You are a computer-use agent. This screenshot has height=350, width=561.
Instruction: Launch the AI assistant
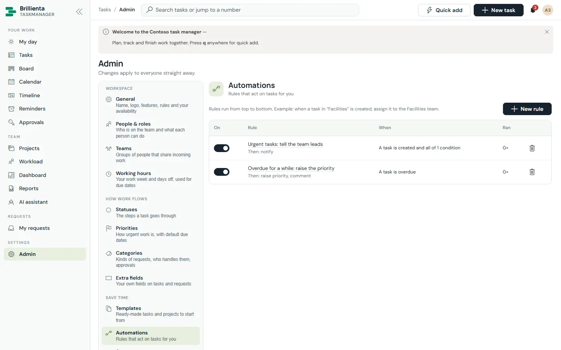45,202
